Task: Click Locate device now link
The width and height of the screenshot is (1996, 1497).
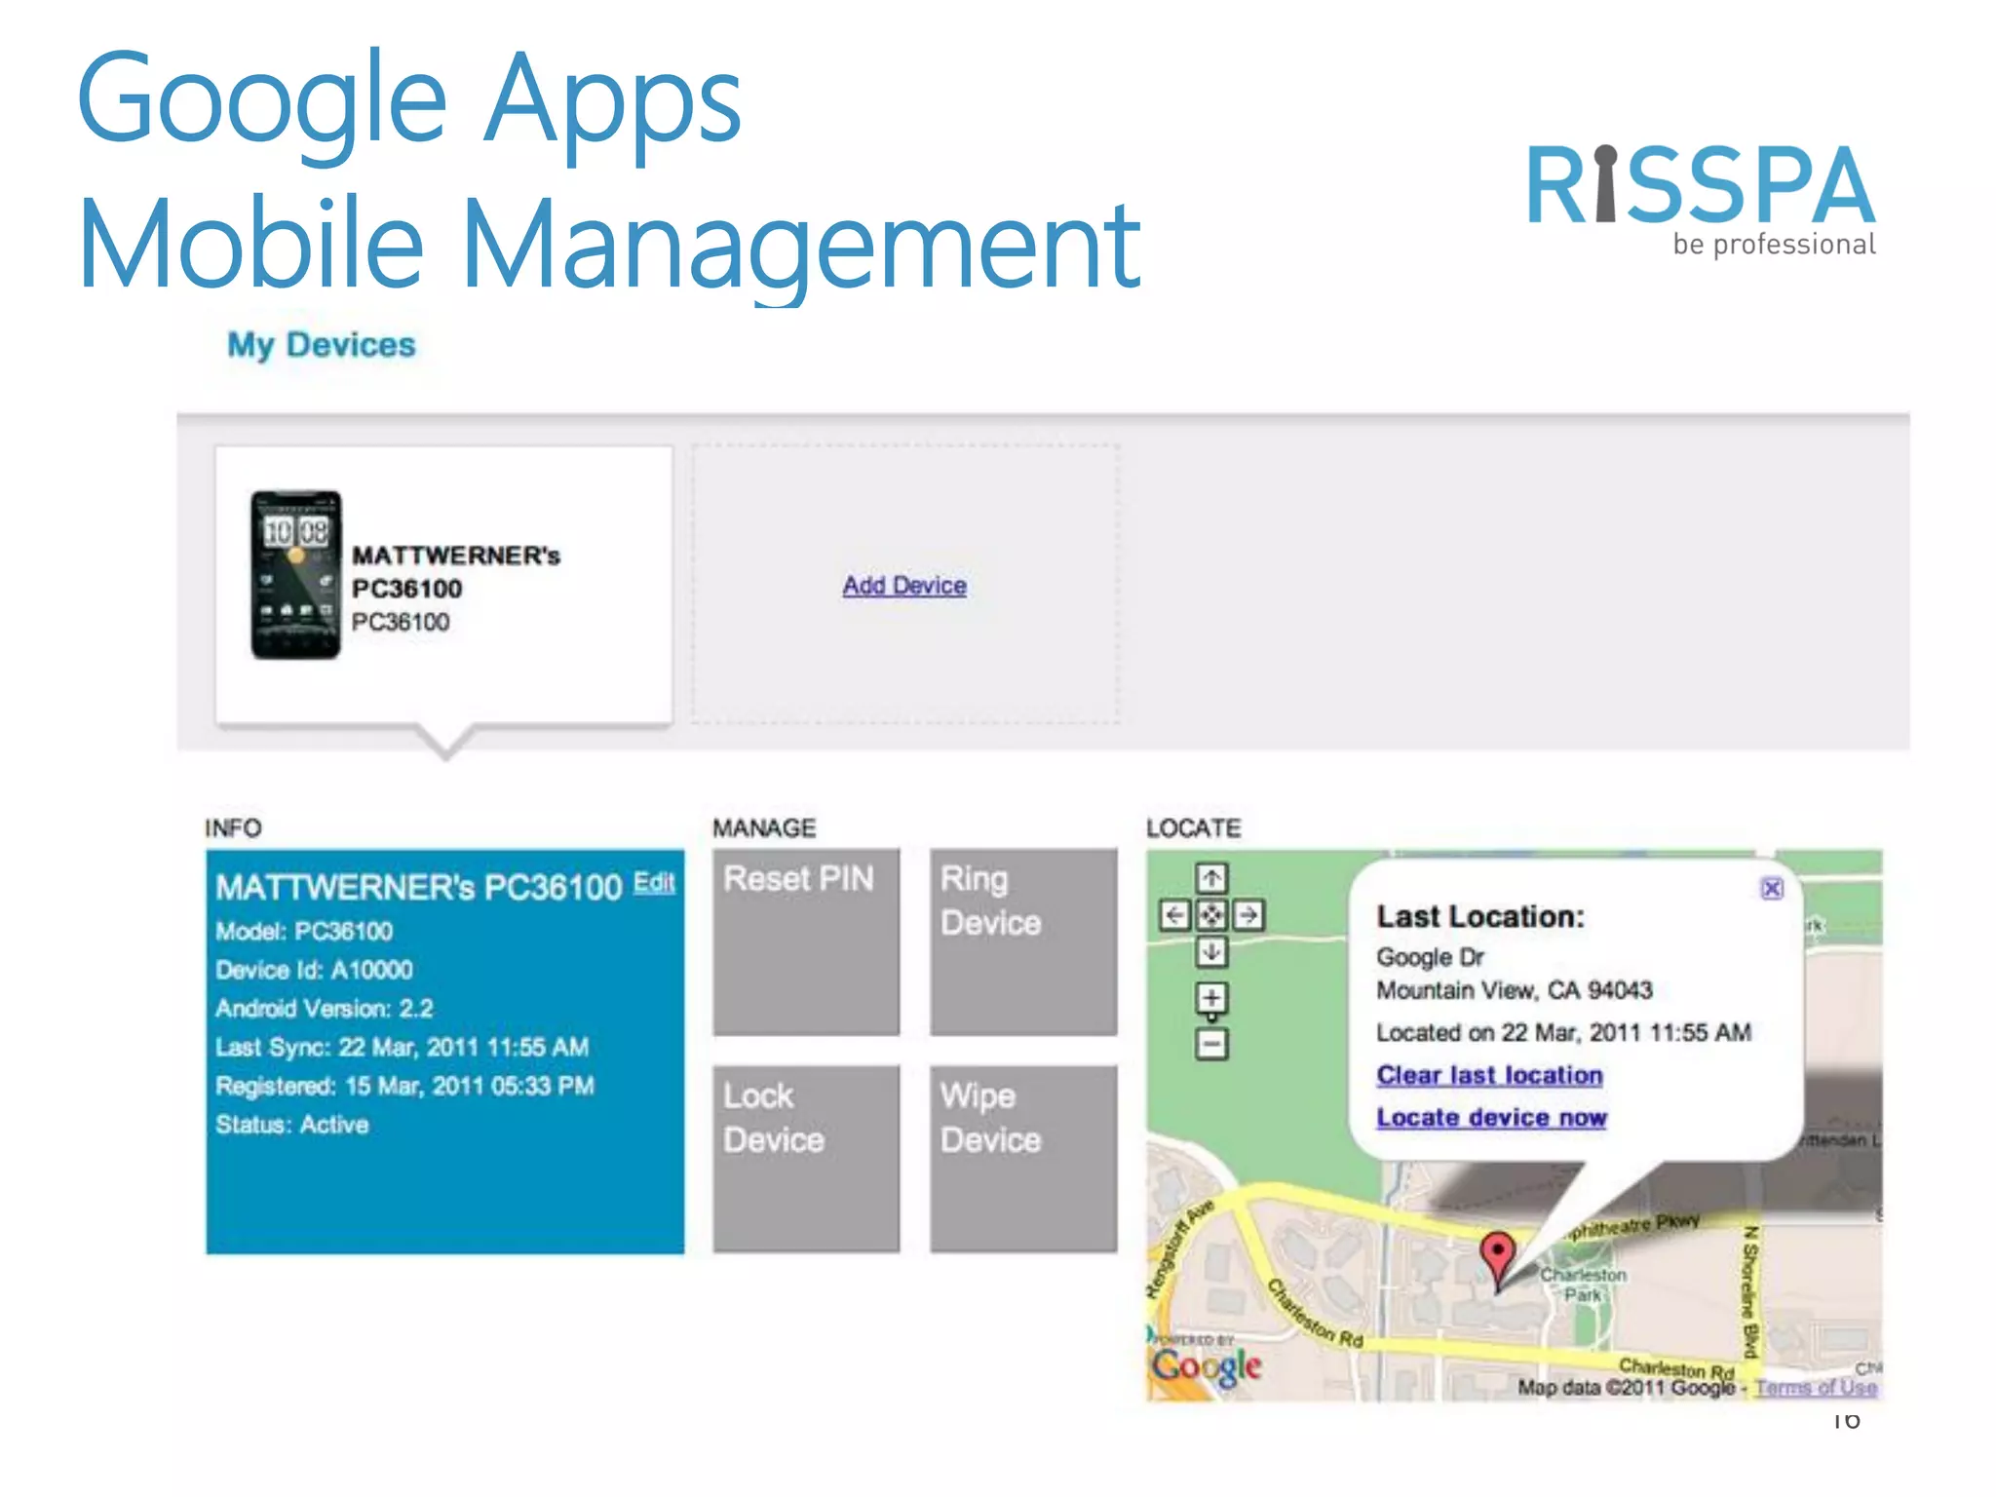Action: tap(1491, 1117)
